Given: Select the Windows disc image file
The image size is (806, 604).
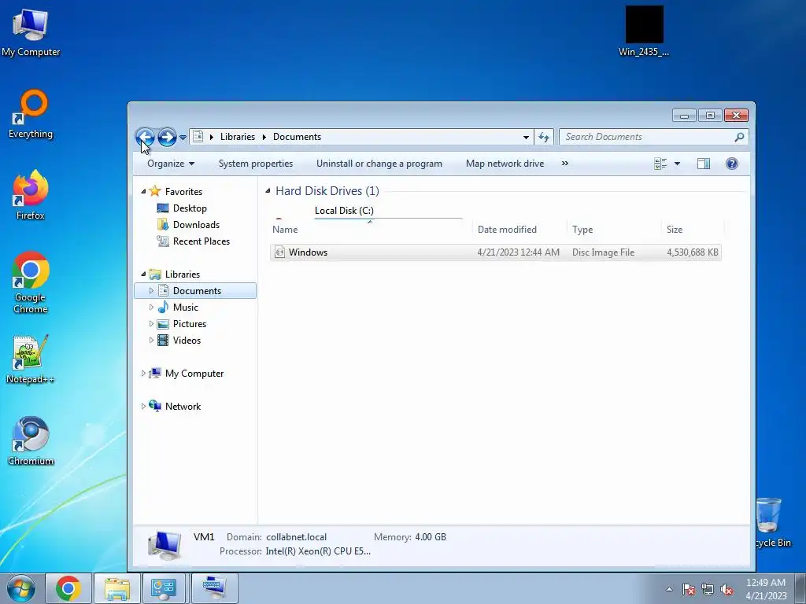Looking at the screenshot, I should tap(496, 252).
